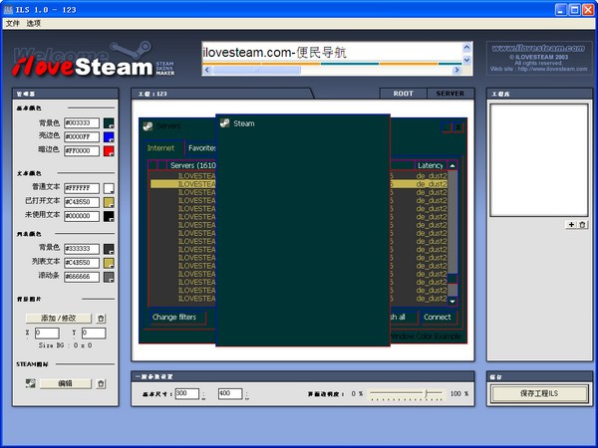This screenshot has height=448, width=598.
Task: Click the iloveSteam logo banner
Action: tap(94, 61)
